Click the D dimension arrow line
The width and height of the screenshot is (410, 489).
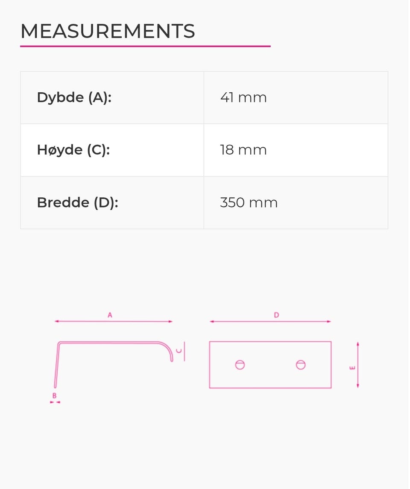point(248,321)
